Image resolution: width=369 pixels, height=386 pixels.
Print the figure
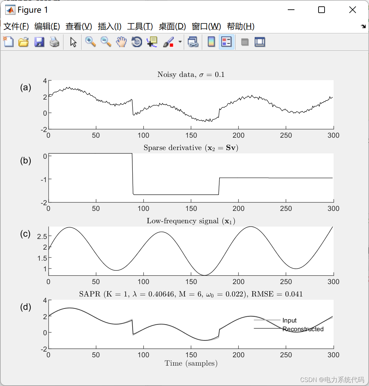coord(55,42)
